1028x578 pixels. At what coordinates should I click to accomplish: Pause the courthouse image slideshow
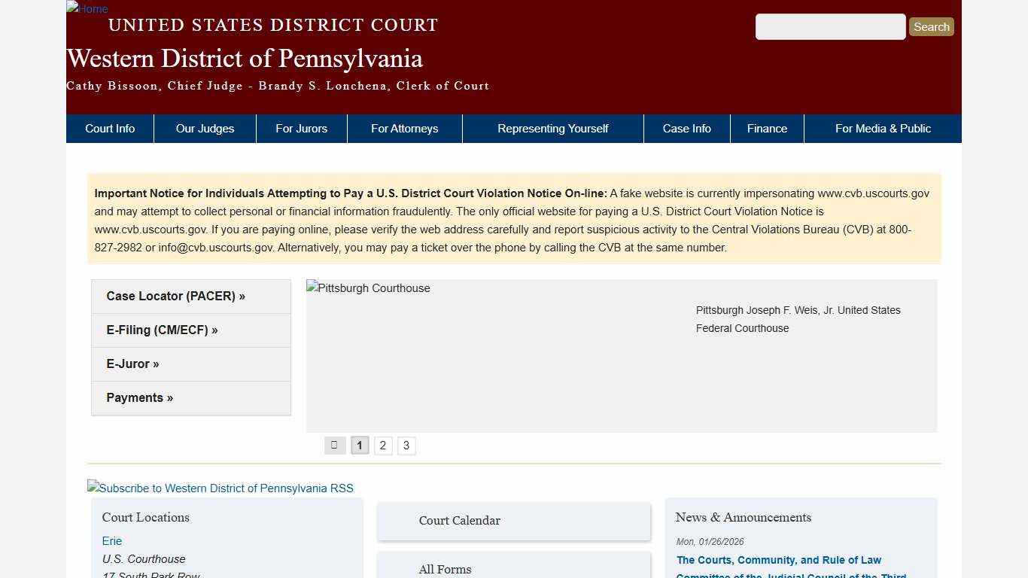click(x=334, y=445)
